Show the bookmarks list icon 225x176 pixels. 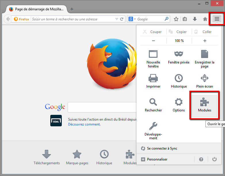click(185, 19)
